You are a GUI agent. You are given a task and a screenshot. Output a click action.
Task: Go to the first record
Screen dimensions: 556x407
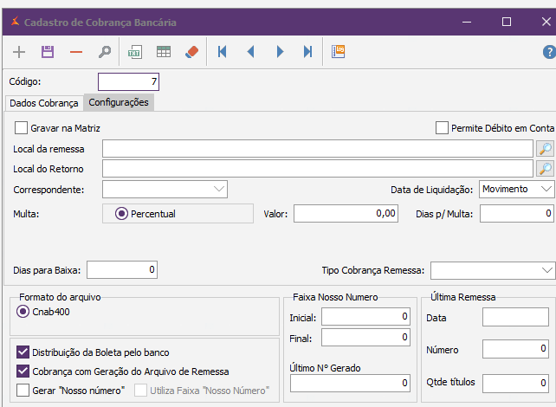coord(223,52)
